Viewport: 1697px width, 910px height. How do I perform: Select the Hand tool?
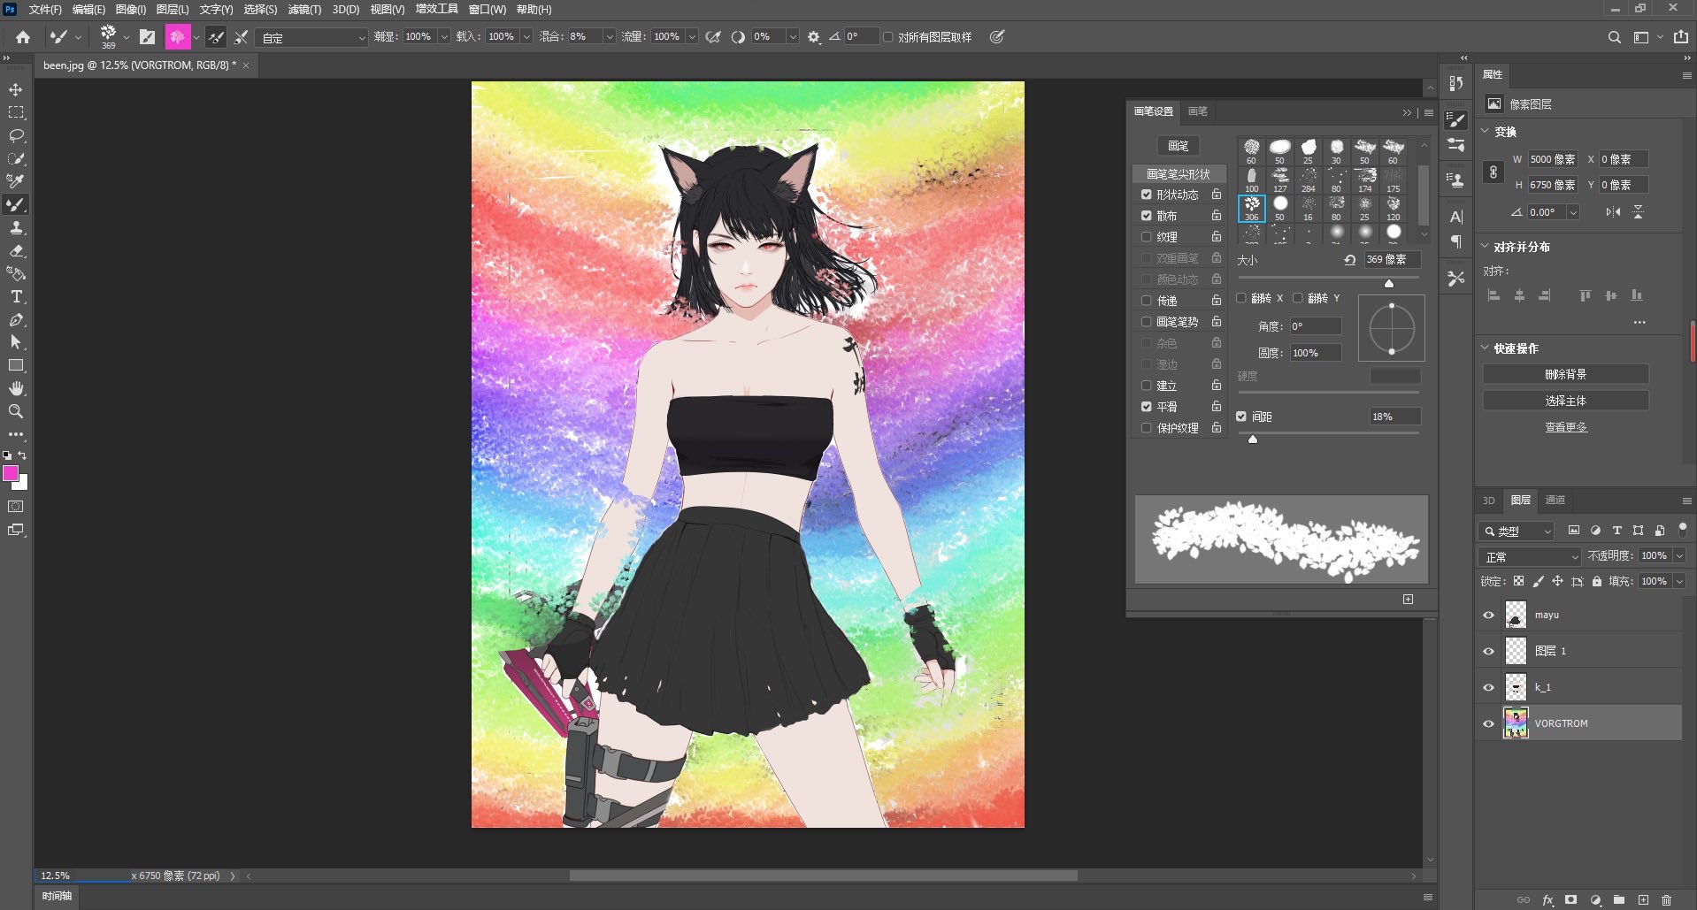pos(16,388)
